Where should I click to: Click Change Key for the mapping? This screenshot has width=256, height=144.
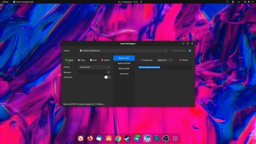pyautogui.click(x=146, y=60)
